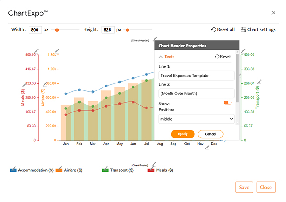Click the scrollbar down arrow in properties panel

point(237,123)
